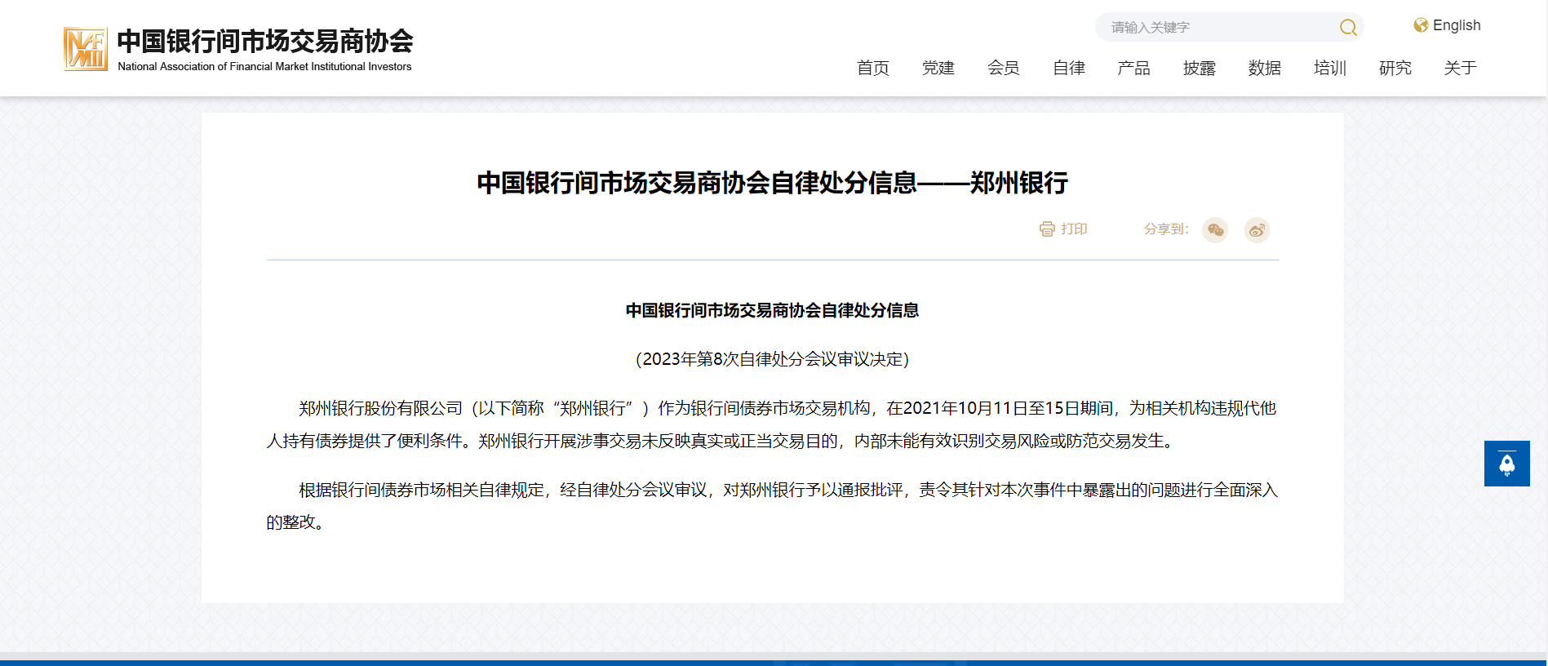Share the article to Weibo
The image size is (1548, 666).
[x=1257, y=230]
